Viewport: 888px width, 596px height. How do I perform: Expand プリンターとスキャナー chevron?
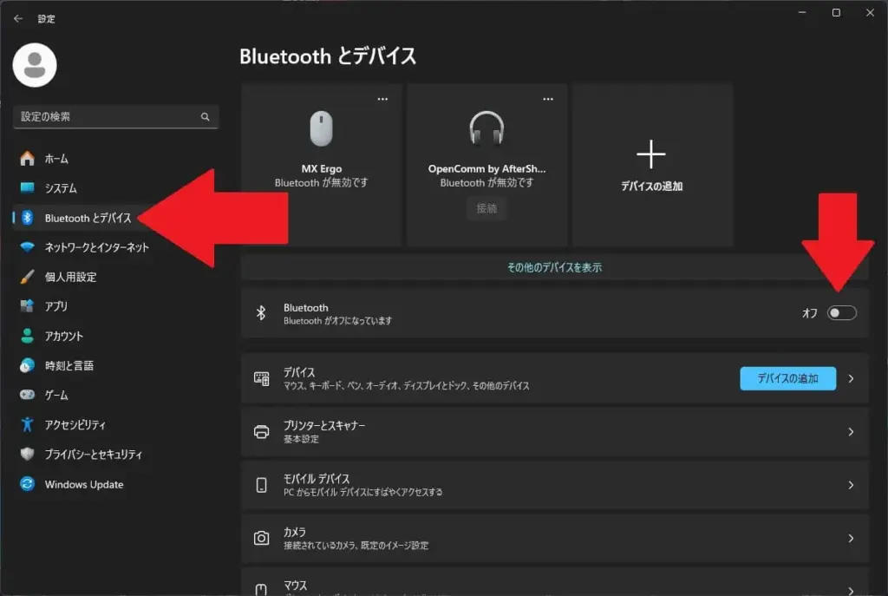tap(851, 432)
